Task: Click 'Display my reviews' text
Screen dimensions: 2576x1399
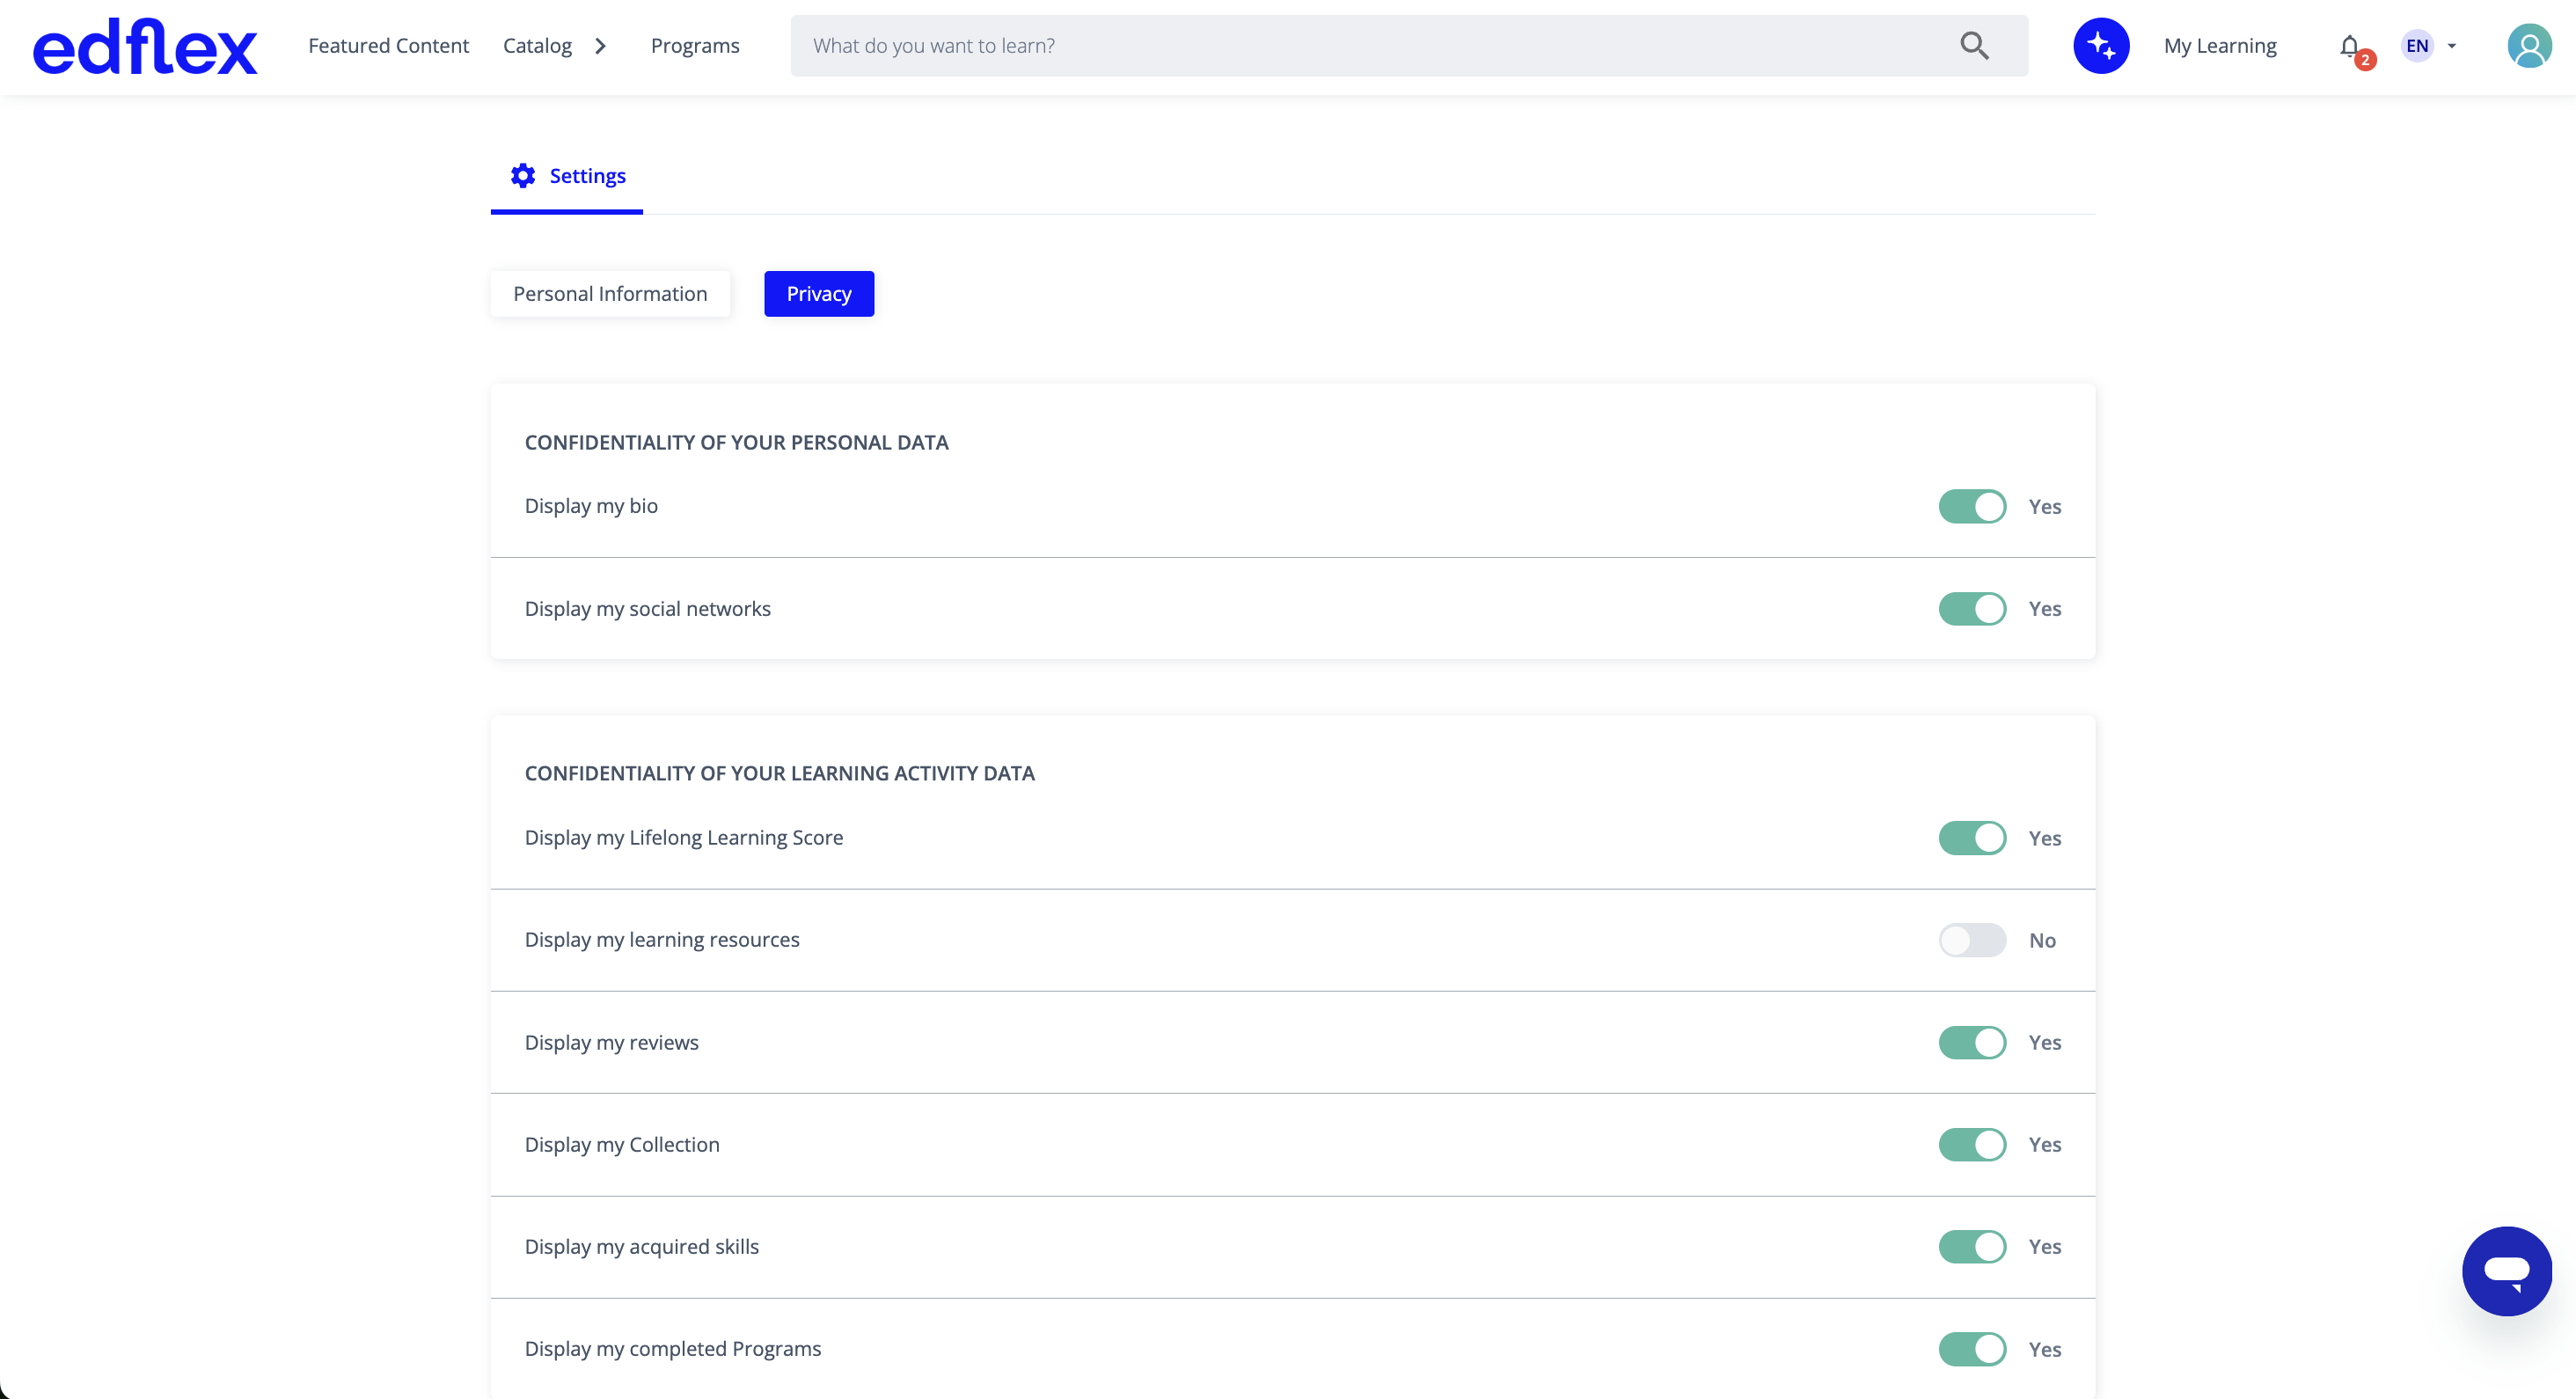Action: coord(611,1043)
